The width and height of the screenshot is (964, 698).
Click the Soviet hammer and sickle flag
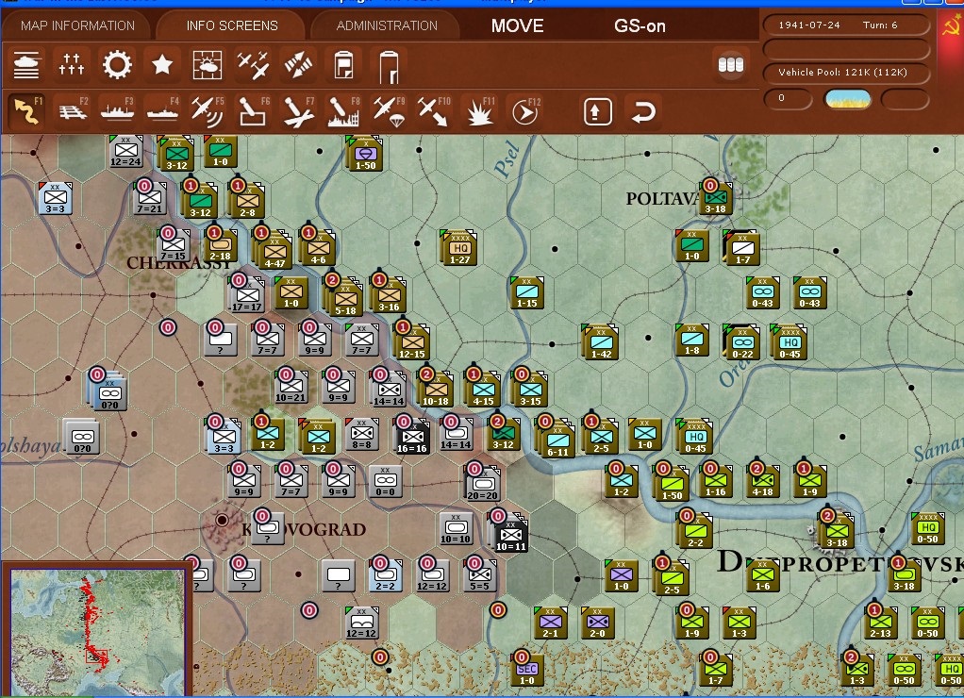951,27
